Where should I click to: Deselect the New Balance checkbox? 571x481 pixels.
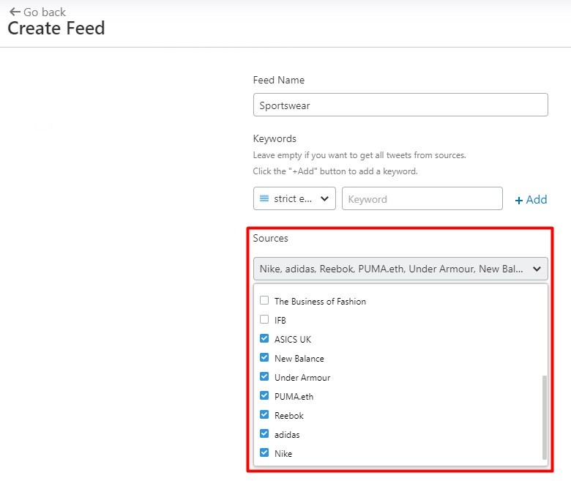pos(264,357)
